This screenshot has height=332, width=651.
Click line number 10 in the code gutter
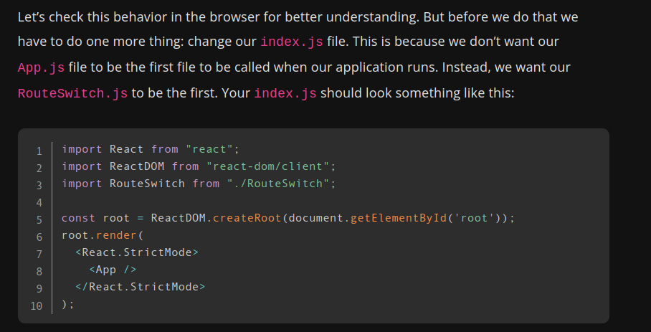pyautogui.click(x=37, y=306)
